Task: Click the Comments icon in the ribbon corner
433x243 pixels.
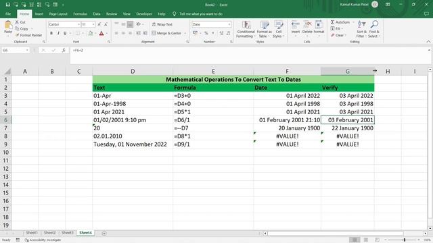Action: 426,13
